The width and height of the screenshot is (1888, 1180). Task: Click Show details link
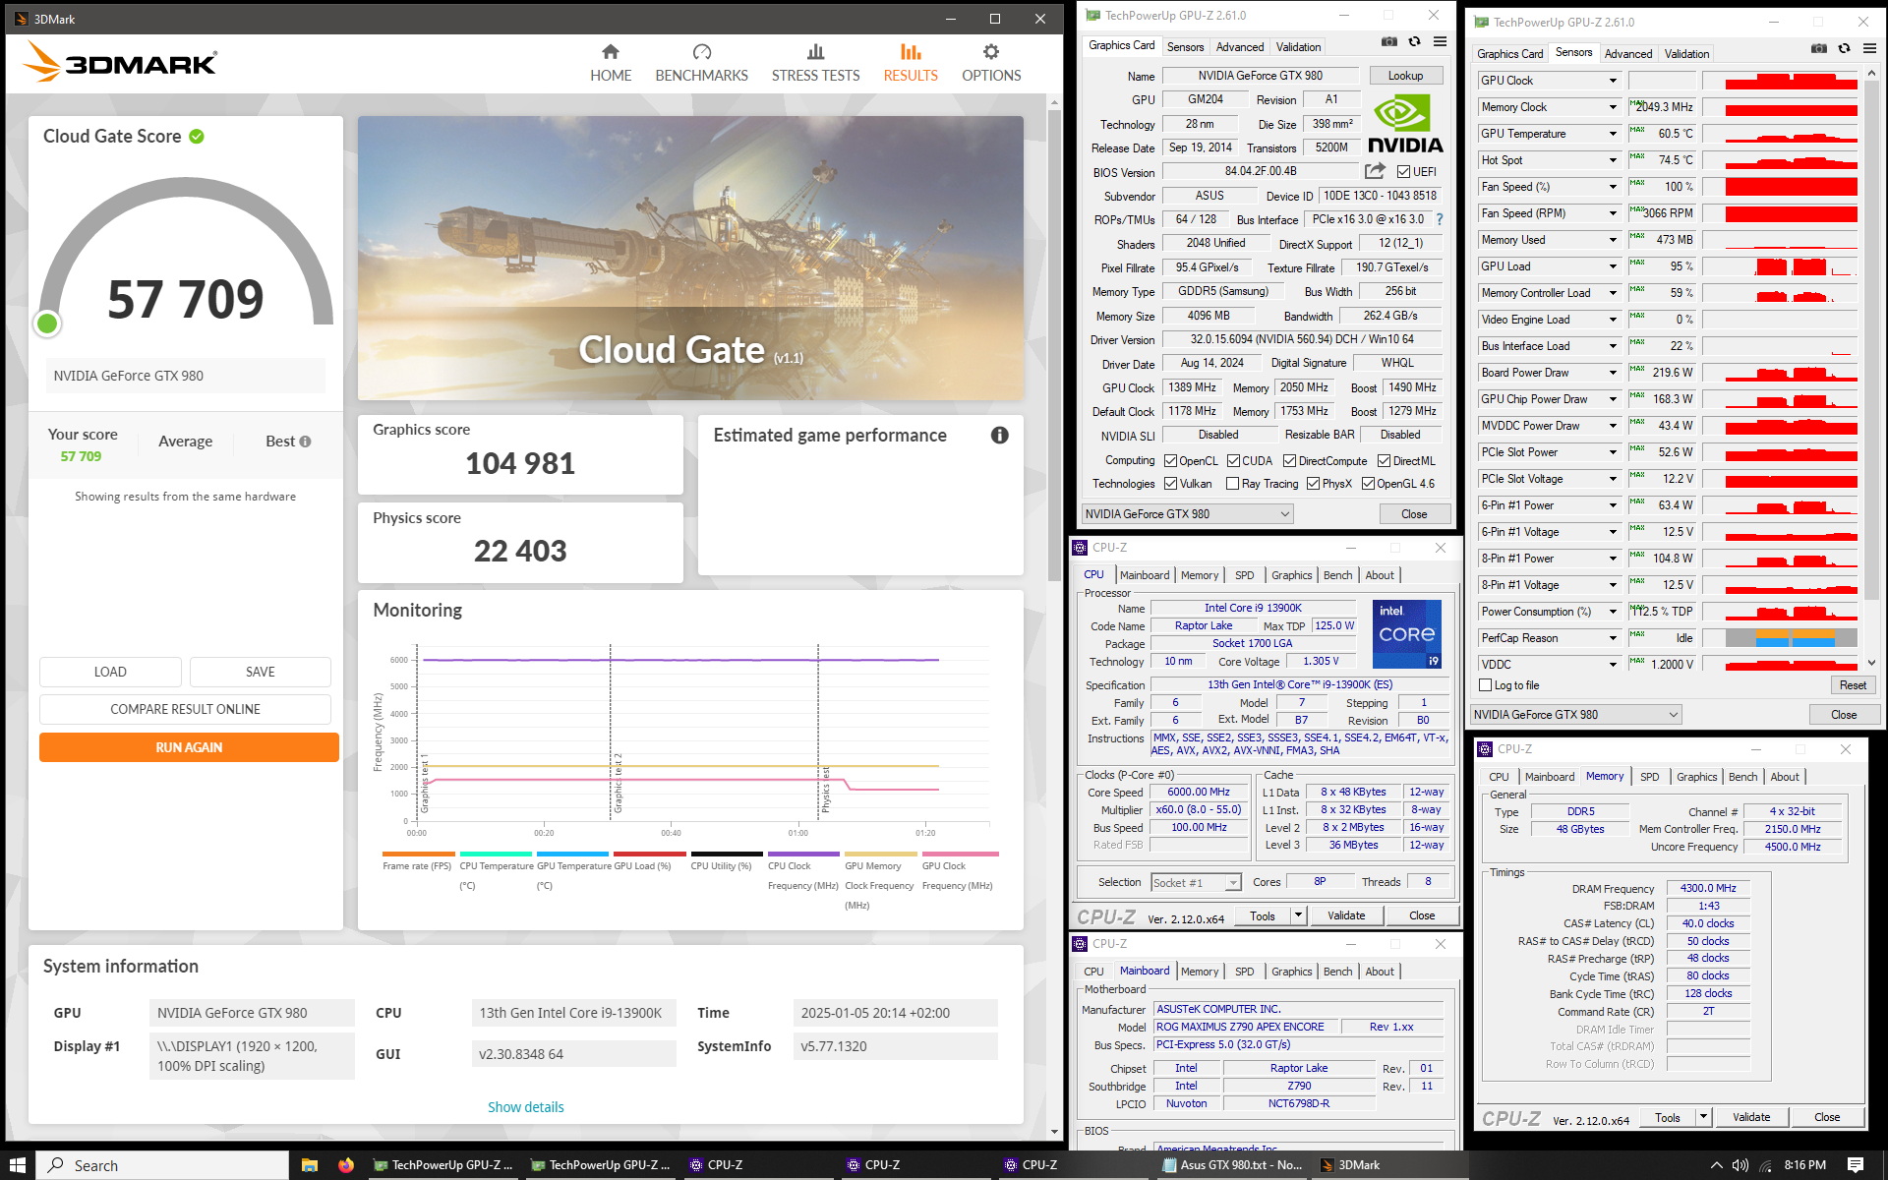click(x=526, y=1107)
